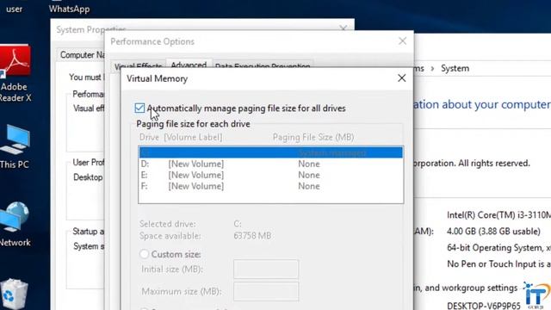Select the F: [New Volume] drive row
The image size is (551, 310).
point(271,186)
